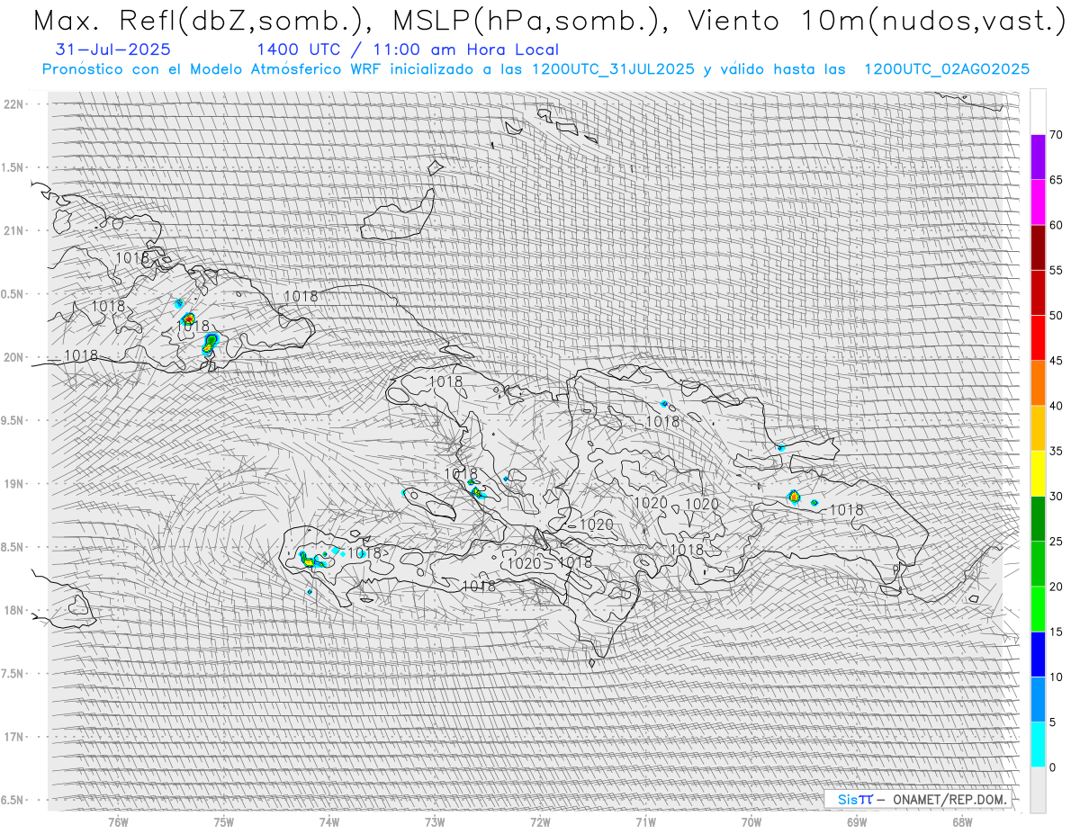Viewport: 1080px width, 834px height.
Task: Click the date label '31-Jul-2025'
Action: [x=112, y=50]
